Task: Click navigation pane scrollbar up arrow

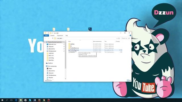Action: (65, 41)
